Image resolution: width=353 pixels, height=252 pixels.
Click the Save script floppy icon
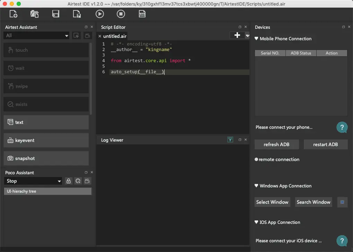55,14
